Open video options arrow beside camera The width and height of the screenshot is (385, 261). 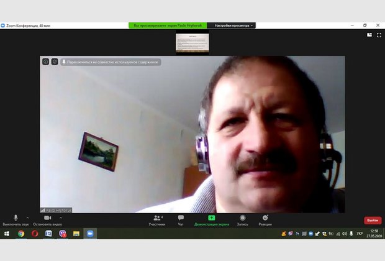click(x=61, y=217)
